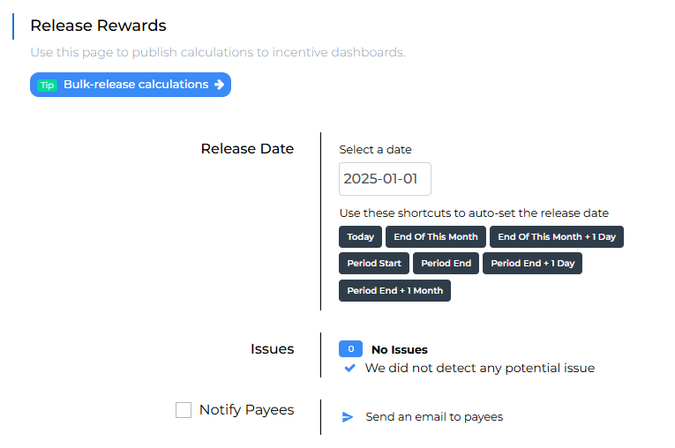The image size is (675, 448).
Task: Click the No Issues status text
Action: [x=399, y=349]
